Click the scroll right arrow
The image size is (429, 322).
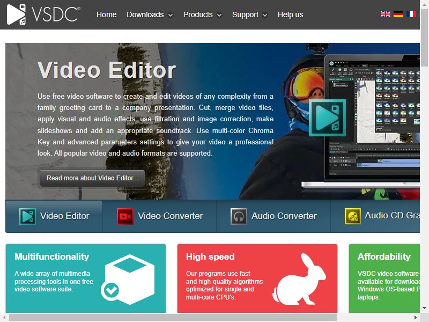click(x=416, y=318)
